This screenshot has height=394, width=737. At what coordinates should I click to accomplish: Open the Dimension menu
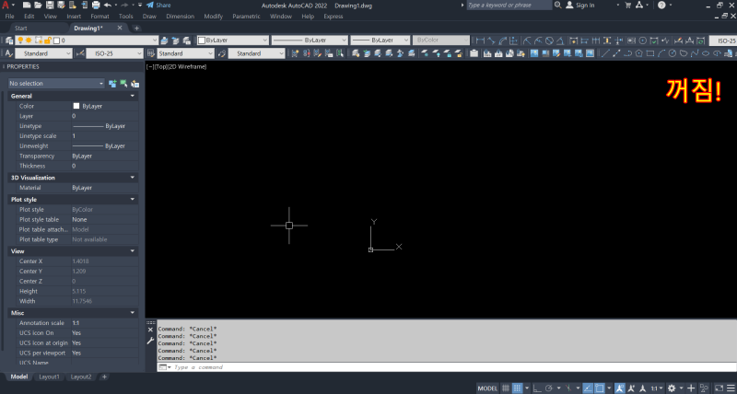[x=180, y=17]
